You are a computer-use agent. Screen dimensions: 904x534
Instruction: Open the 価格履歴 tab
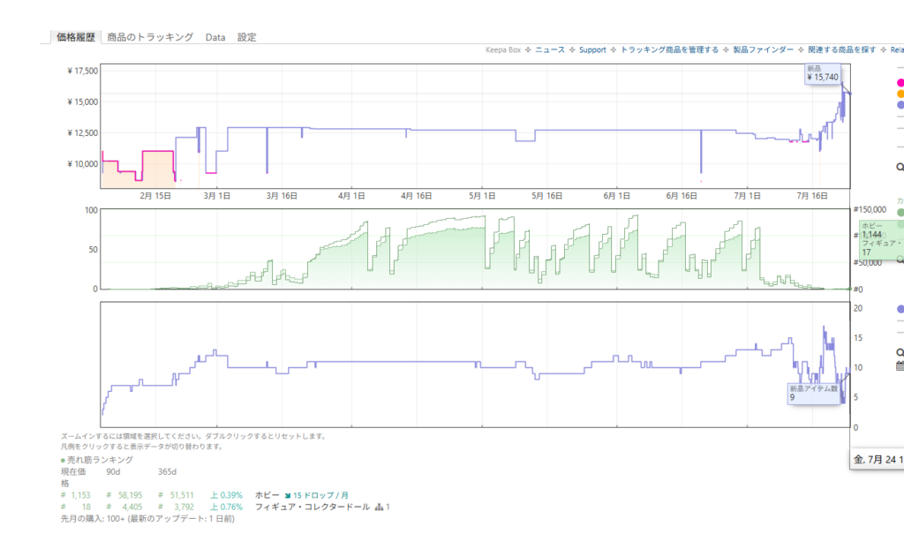(76, 37)
